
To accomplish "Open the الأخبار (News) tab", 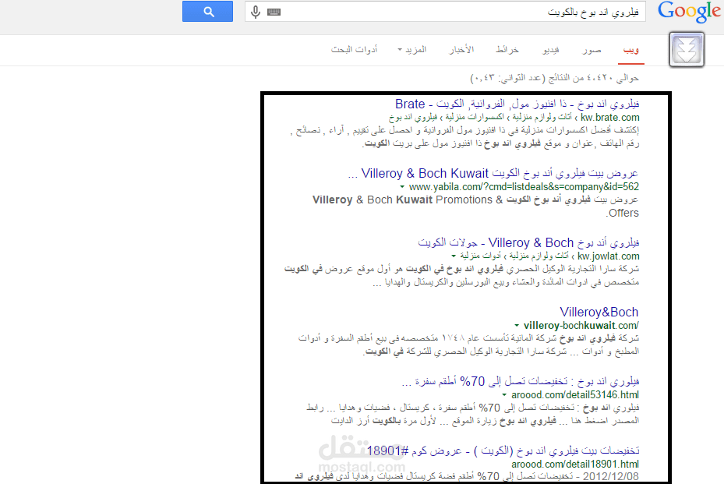I will pyautogui.click(x=461, y=49).
